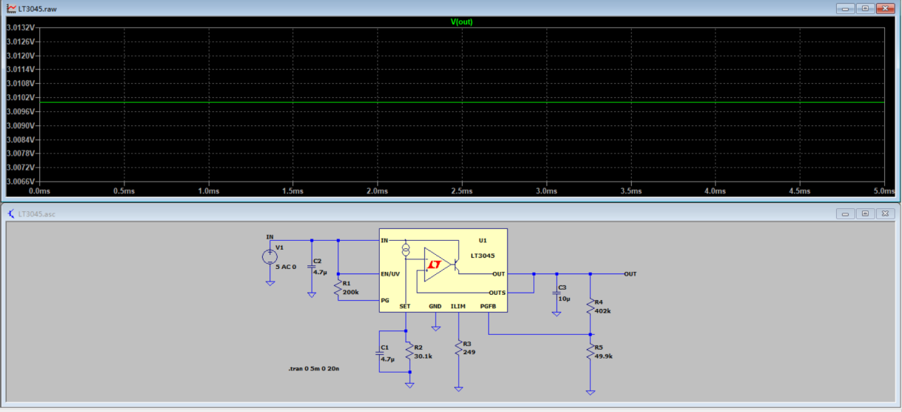Select the R1 resistor symbol
This screenshot has width=902, height=412.
(x=338, y=287)
